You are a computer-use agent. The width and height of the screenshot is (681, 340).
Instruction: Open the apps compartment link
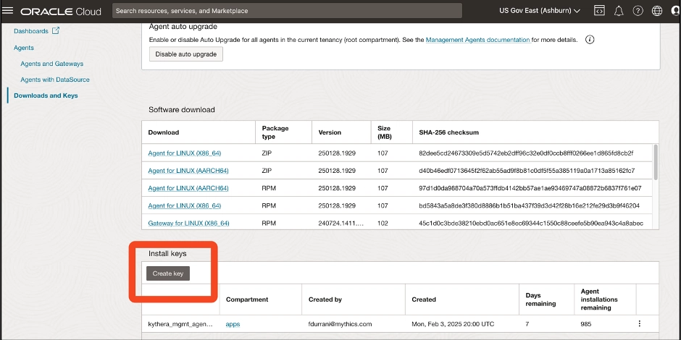click(233, 324)
